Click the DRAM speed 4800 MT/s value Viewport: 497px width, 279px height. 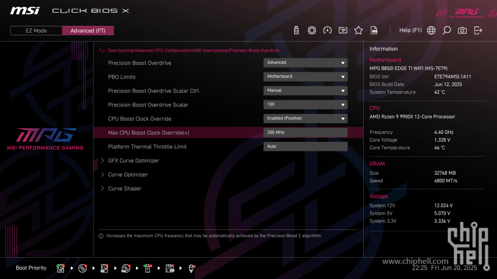(445, 181)
